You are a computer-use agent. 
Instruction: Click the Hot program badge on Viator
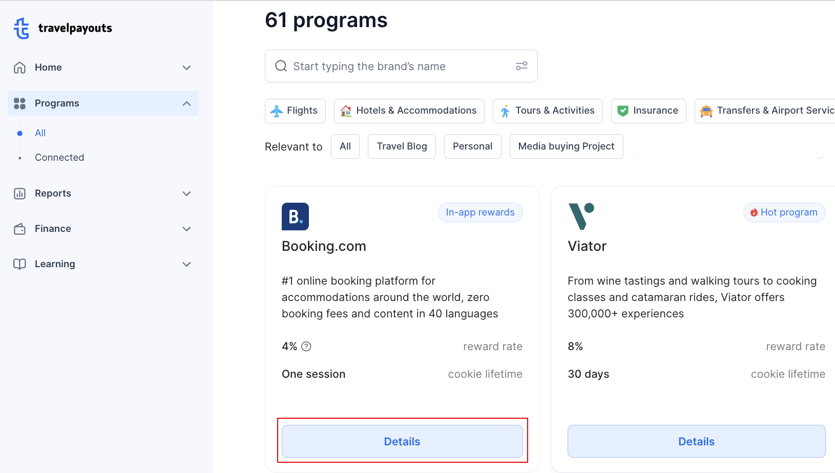pos(784,212)
